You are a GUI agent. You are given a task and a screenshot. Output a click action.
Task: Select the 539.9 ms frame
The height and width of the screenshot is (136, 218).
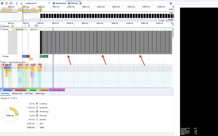tap(20, 29)
